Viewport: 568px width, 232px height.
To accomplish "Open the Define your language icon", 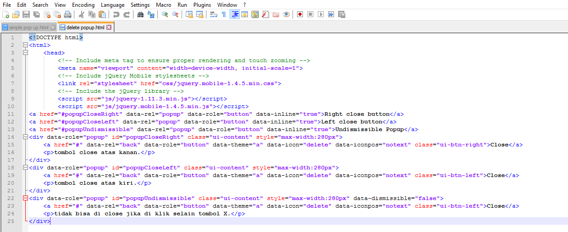I will (245, 14).
